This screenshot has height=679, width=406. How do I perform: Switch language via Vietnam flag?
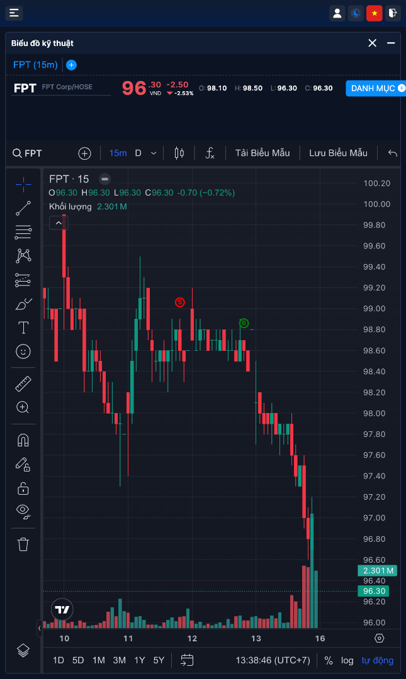pos(375,13)
